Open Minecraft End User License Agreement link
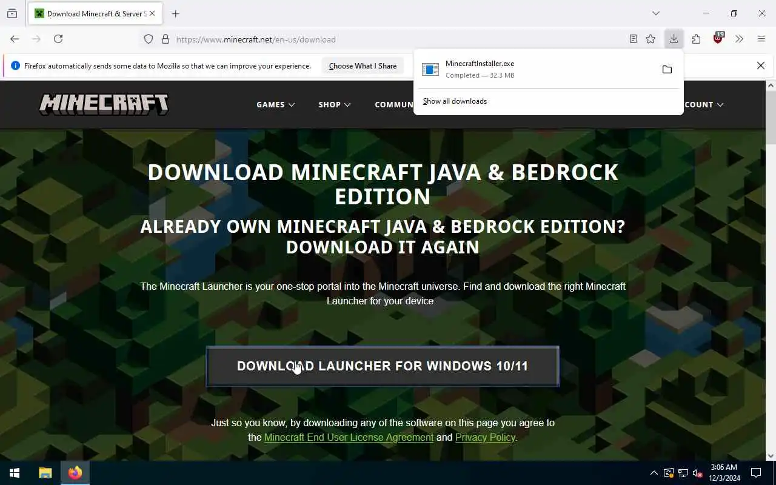 (349, 437)
